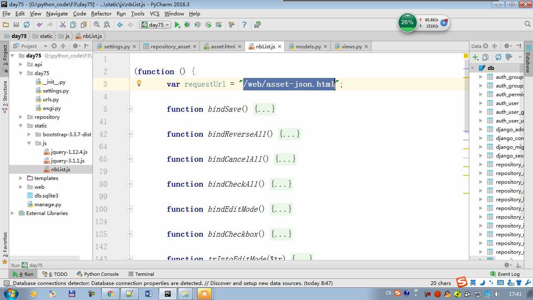533x300 pixels.
Task: Expand the api folder in Project tree
Action: coord(21,65)
